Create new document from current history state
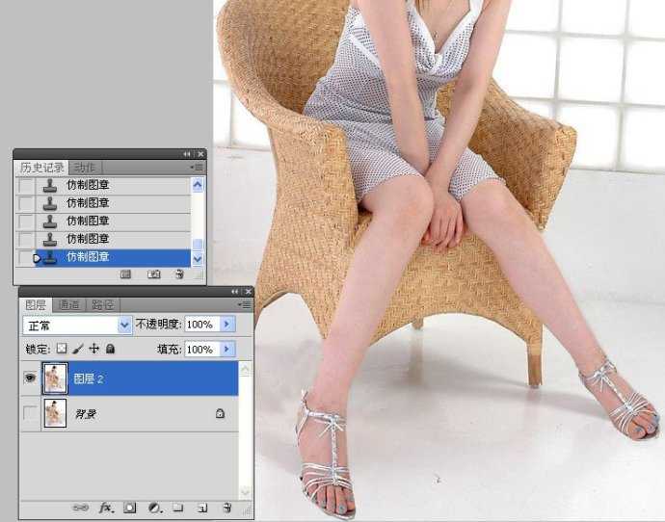This screenshot has height=522, width=665. click(x=125, y=274)
